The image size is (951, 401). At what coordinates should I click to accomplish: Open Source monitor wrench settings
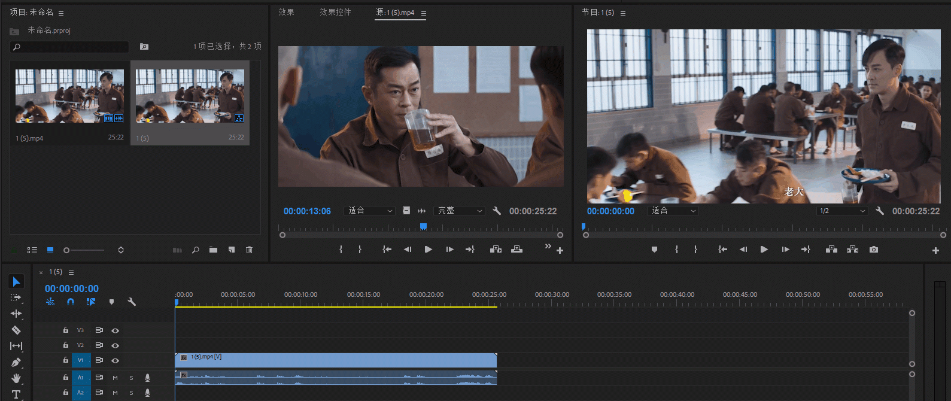point(497,211)
